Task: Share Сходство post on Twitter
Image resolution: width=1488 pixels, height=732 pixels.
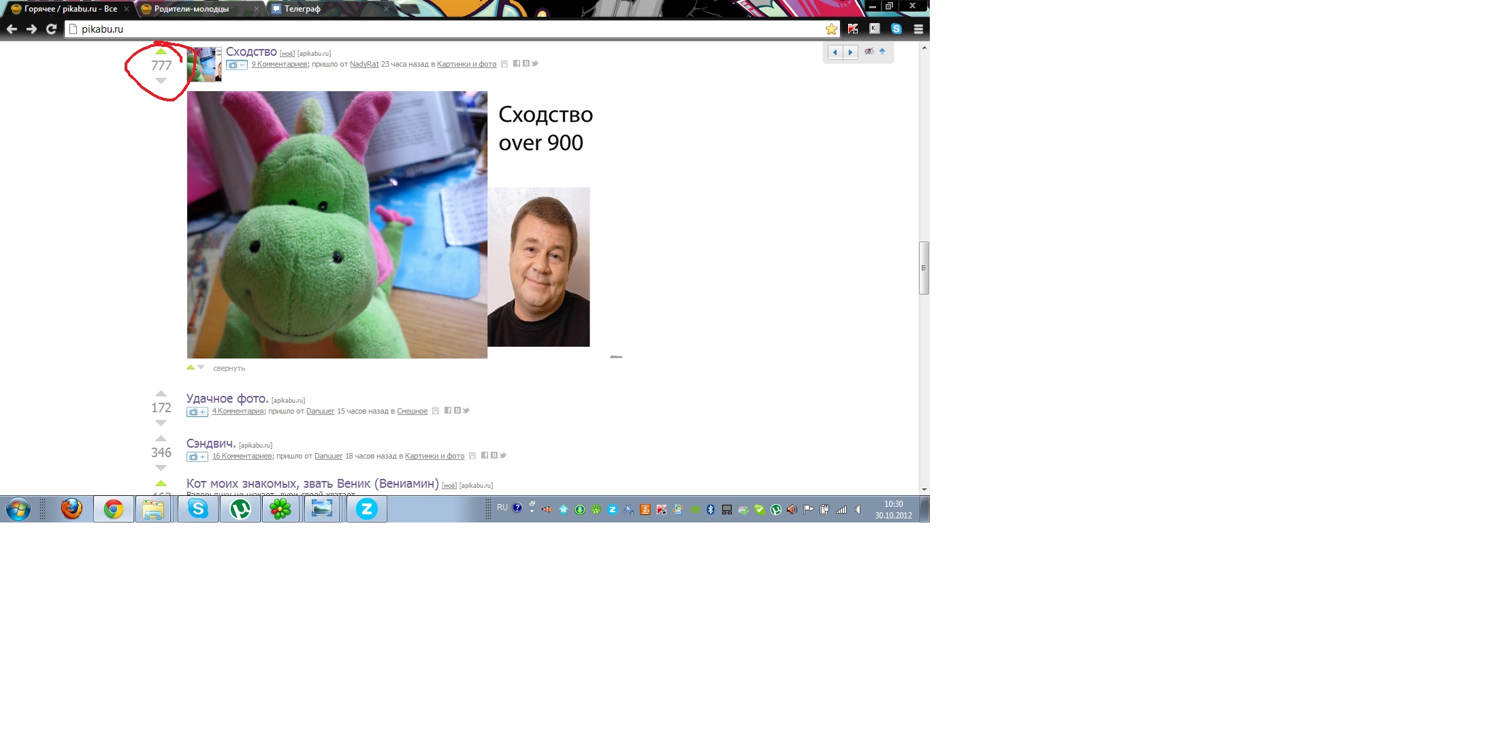Action: click(x=534, y=63)
